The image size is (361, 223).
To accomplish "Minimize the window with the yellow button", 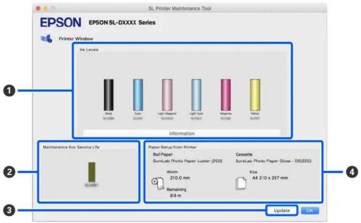I will point(46,8).
